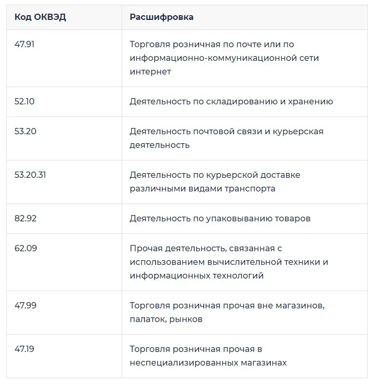Click 'информационных технологий' text line

point(196,276)
